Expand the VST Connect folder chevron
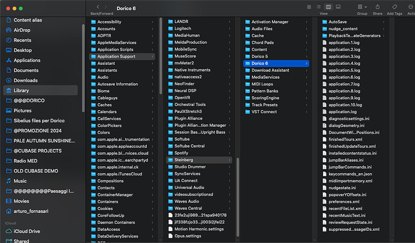The image size is (415, 243). pos(307,112)
